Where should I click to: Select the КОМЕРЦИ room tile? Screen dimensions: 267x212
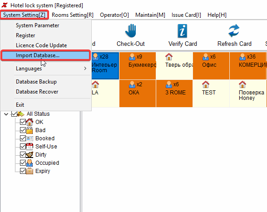point(248,66)
